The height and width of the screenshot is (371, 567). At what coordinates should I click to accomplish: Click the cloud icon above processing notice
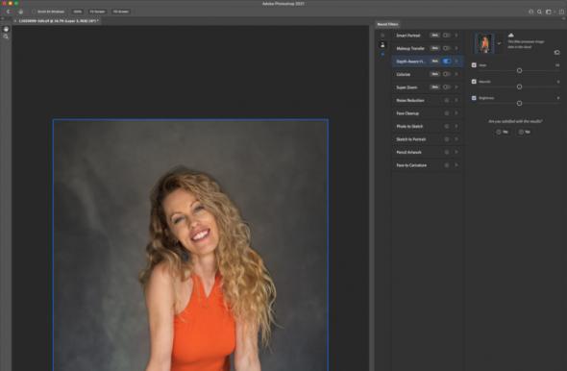coord(511,35)
